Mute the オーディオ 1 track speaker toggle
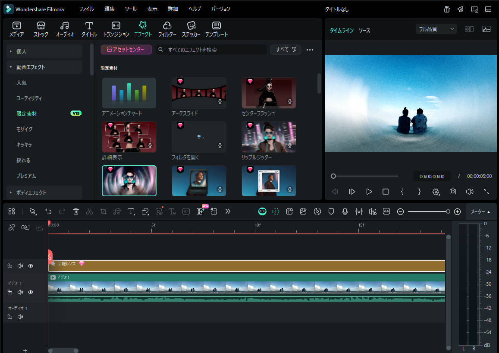 click(20, 316)
